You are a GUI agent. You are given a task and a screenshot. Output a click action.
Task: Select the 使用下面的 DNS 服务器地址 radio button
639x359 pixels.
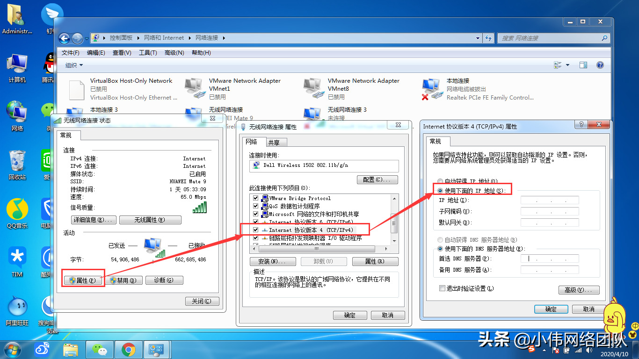pyautogui.click(x=440, y=249)
